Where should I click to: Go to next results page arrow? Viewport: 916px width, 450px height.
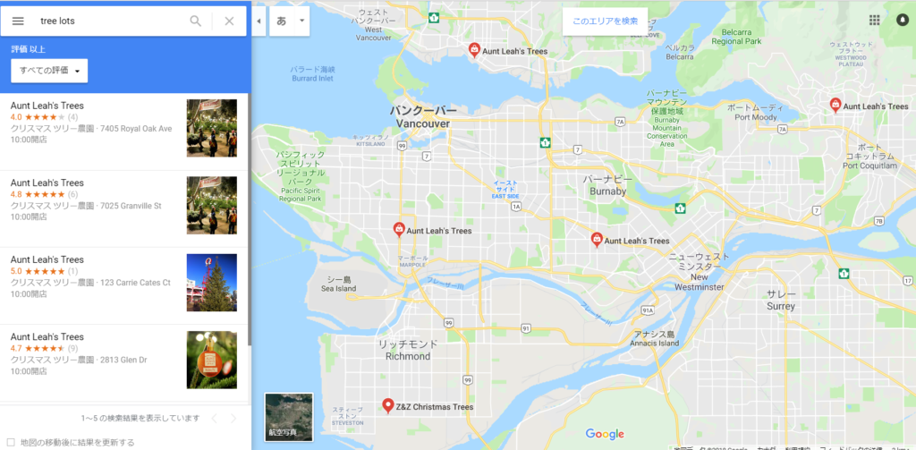tap(233, 419)
